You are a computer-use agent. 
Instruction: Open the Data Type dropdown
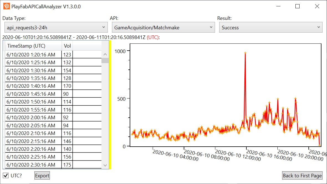point(56,27)
